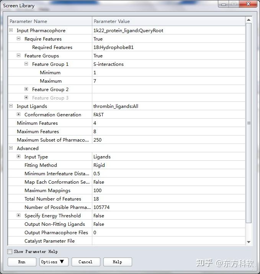
Task: Expand the Conformation Generation node
Action: [18, 114]
